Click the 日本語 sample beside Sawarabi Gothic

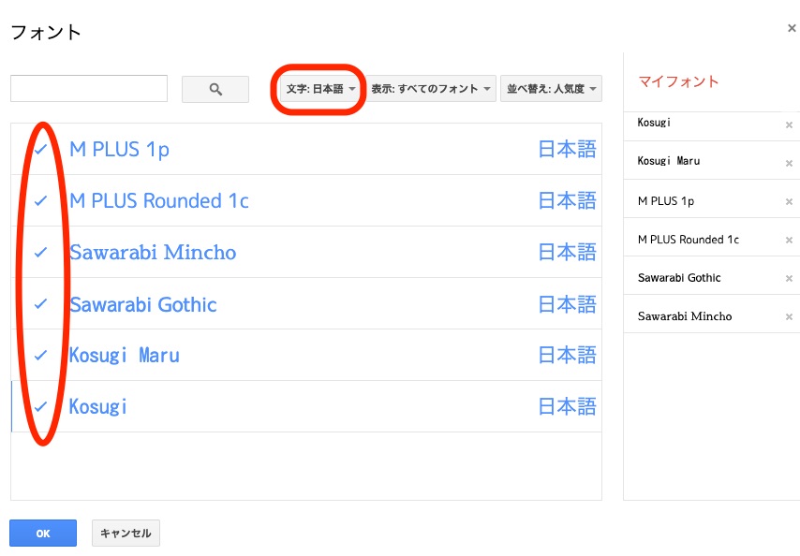click(568, 304)
